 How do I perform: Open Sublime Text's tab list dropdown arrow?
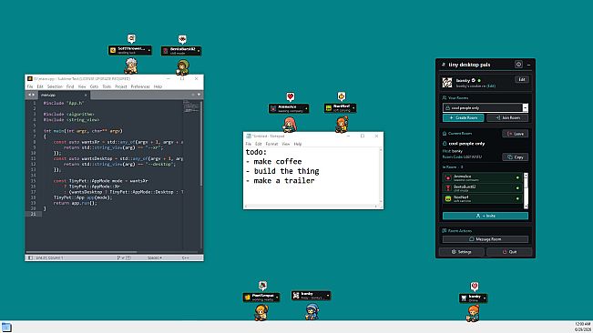click(199, 95)
